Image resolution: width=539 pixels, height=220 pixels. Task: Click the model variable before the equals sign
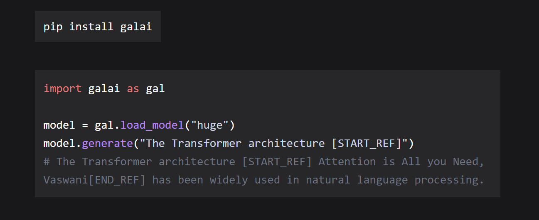[x=59, y=125]
